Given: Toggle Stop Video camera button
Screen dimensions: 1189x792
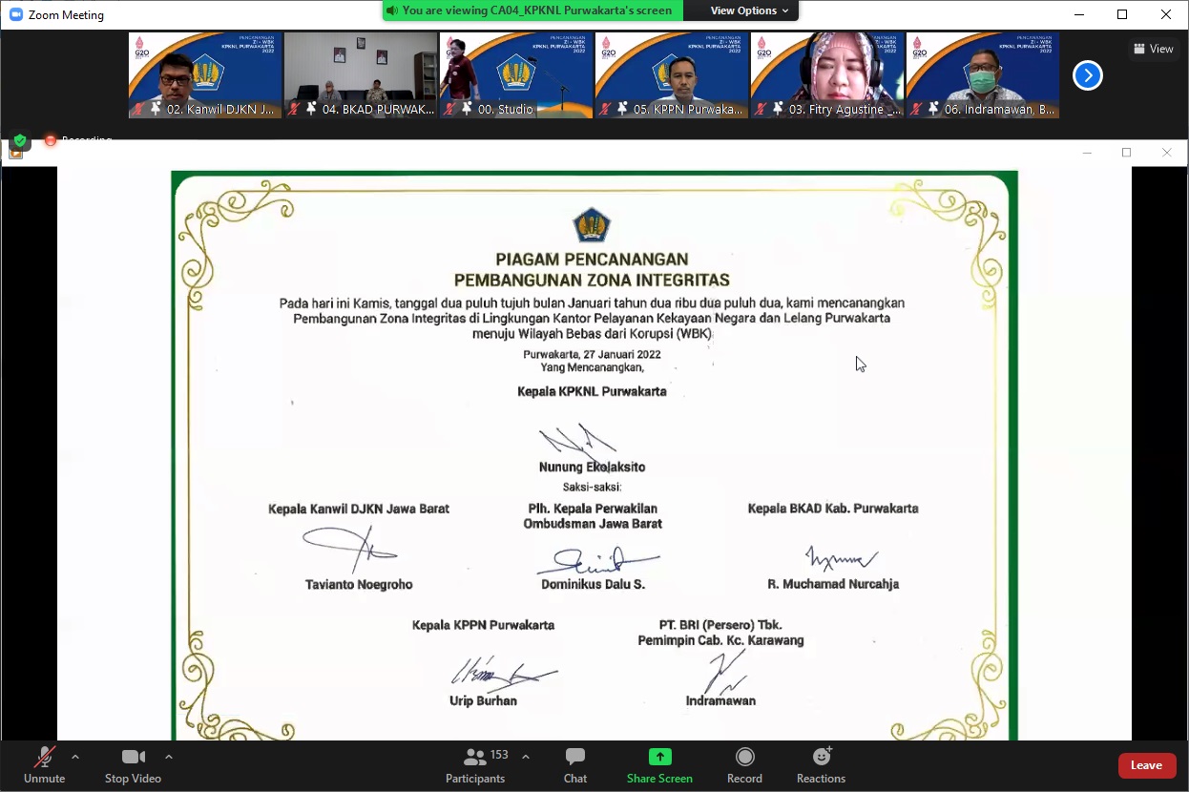Looking at the screenshot, I should pos(133,758).
